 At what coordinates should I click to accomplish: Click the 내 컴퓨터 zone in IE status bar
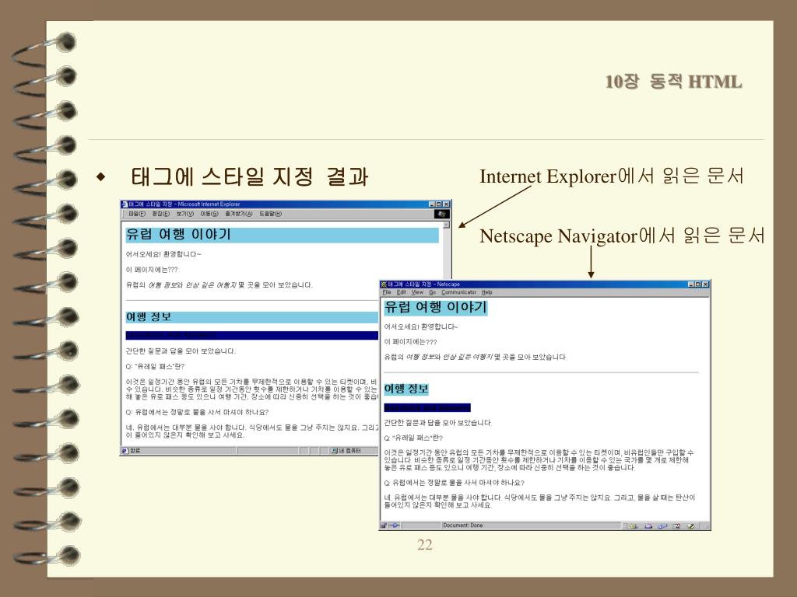[347, 450]
